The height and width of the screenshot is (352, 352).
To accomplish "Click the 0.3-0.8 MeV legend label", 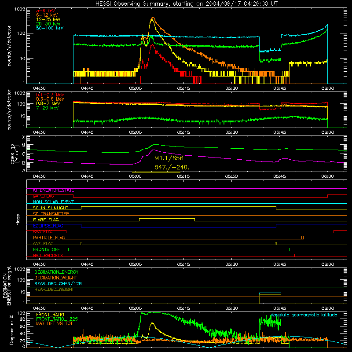I will pos(50,99).
